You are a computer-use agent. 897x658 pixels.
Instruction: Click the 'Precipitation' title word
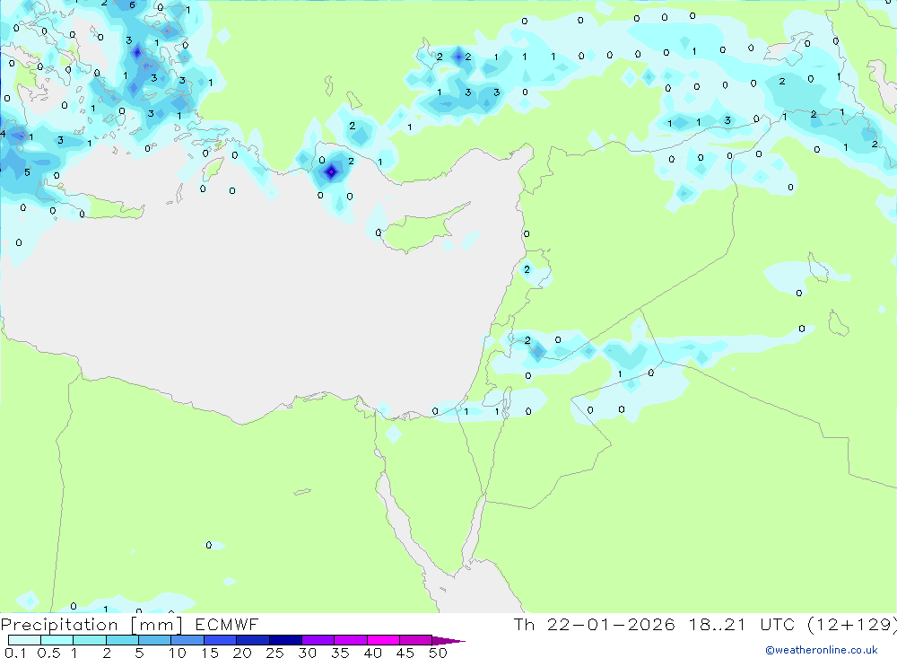click(59, 625)
